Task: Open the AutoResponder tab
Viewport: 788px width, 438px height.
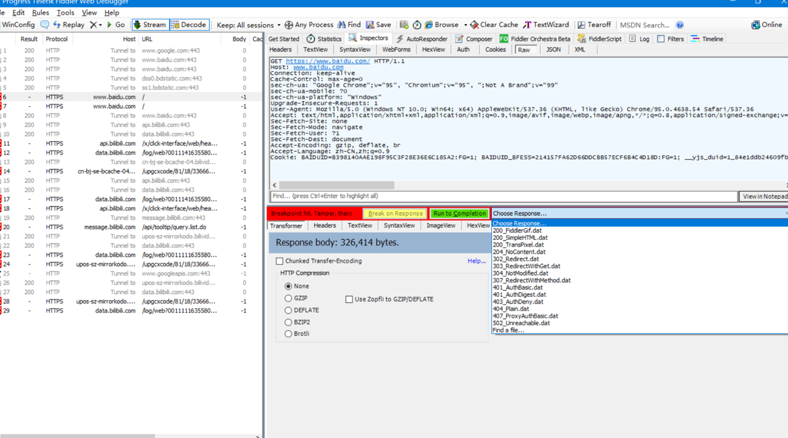Action: click(422, 39)
